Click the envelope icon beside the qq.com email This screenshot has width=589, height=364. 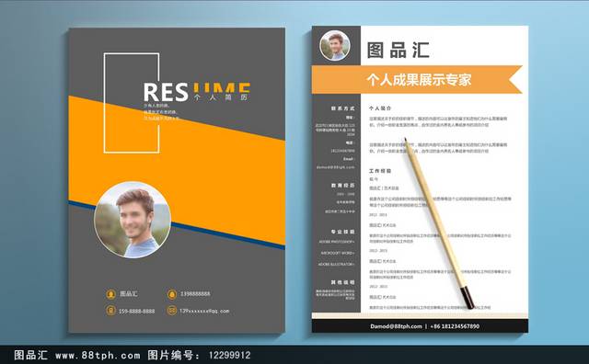(x=172, y=311)
